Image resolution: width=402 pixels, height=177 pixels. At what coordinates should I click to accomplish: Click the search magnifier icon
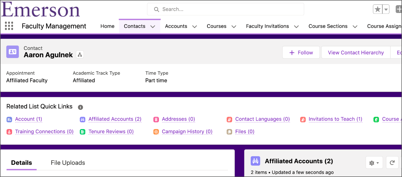tap(156, 10)
